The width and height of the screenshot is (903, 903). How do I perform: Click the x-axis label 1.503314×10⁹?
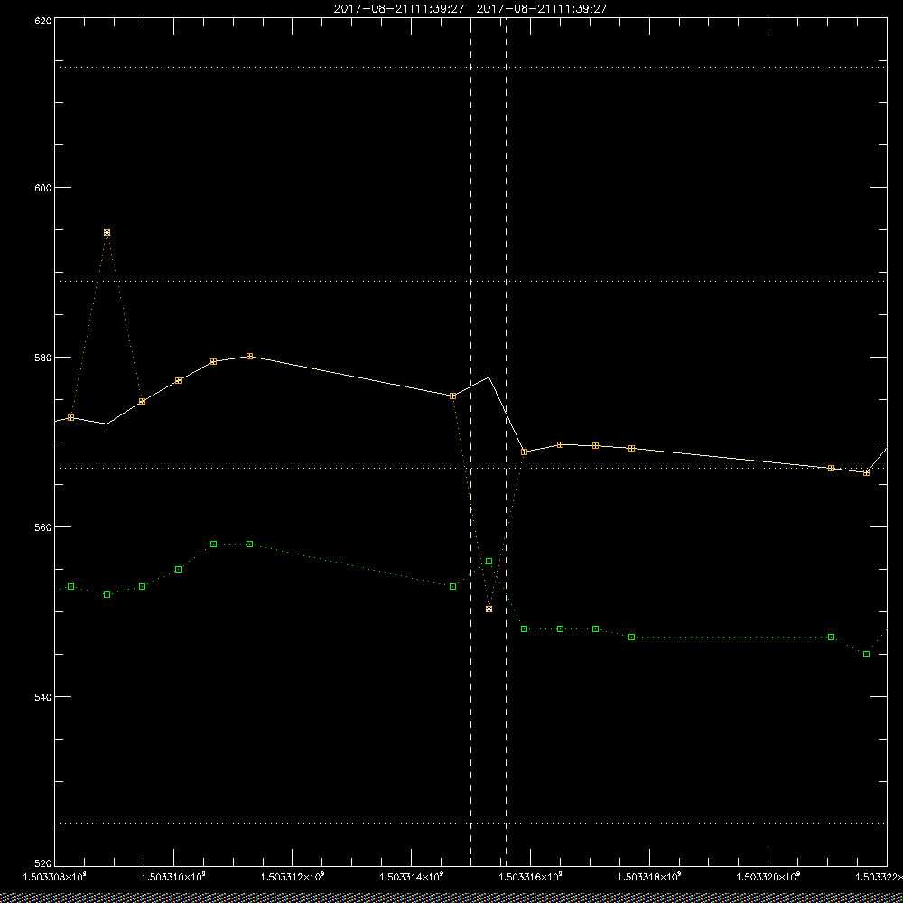coord(412,877)
